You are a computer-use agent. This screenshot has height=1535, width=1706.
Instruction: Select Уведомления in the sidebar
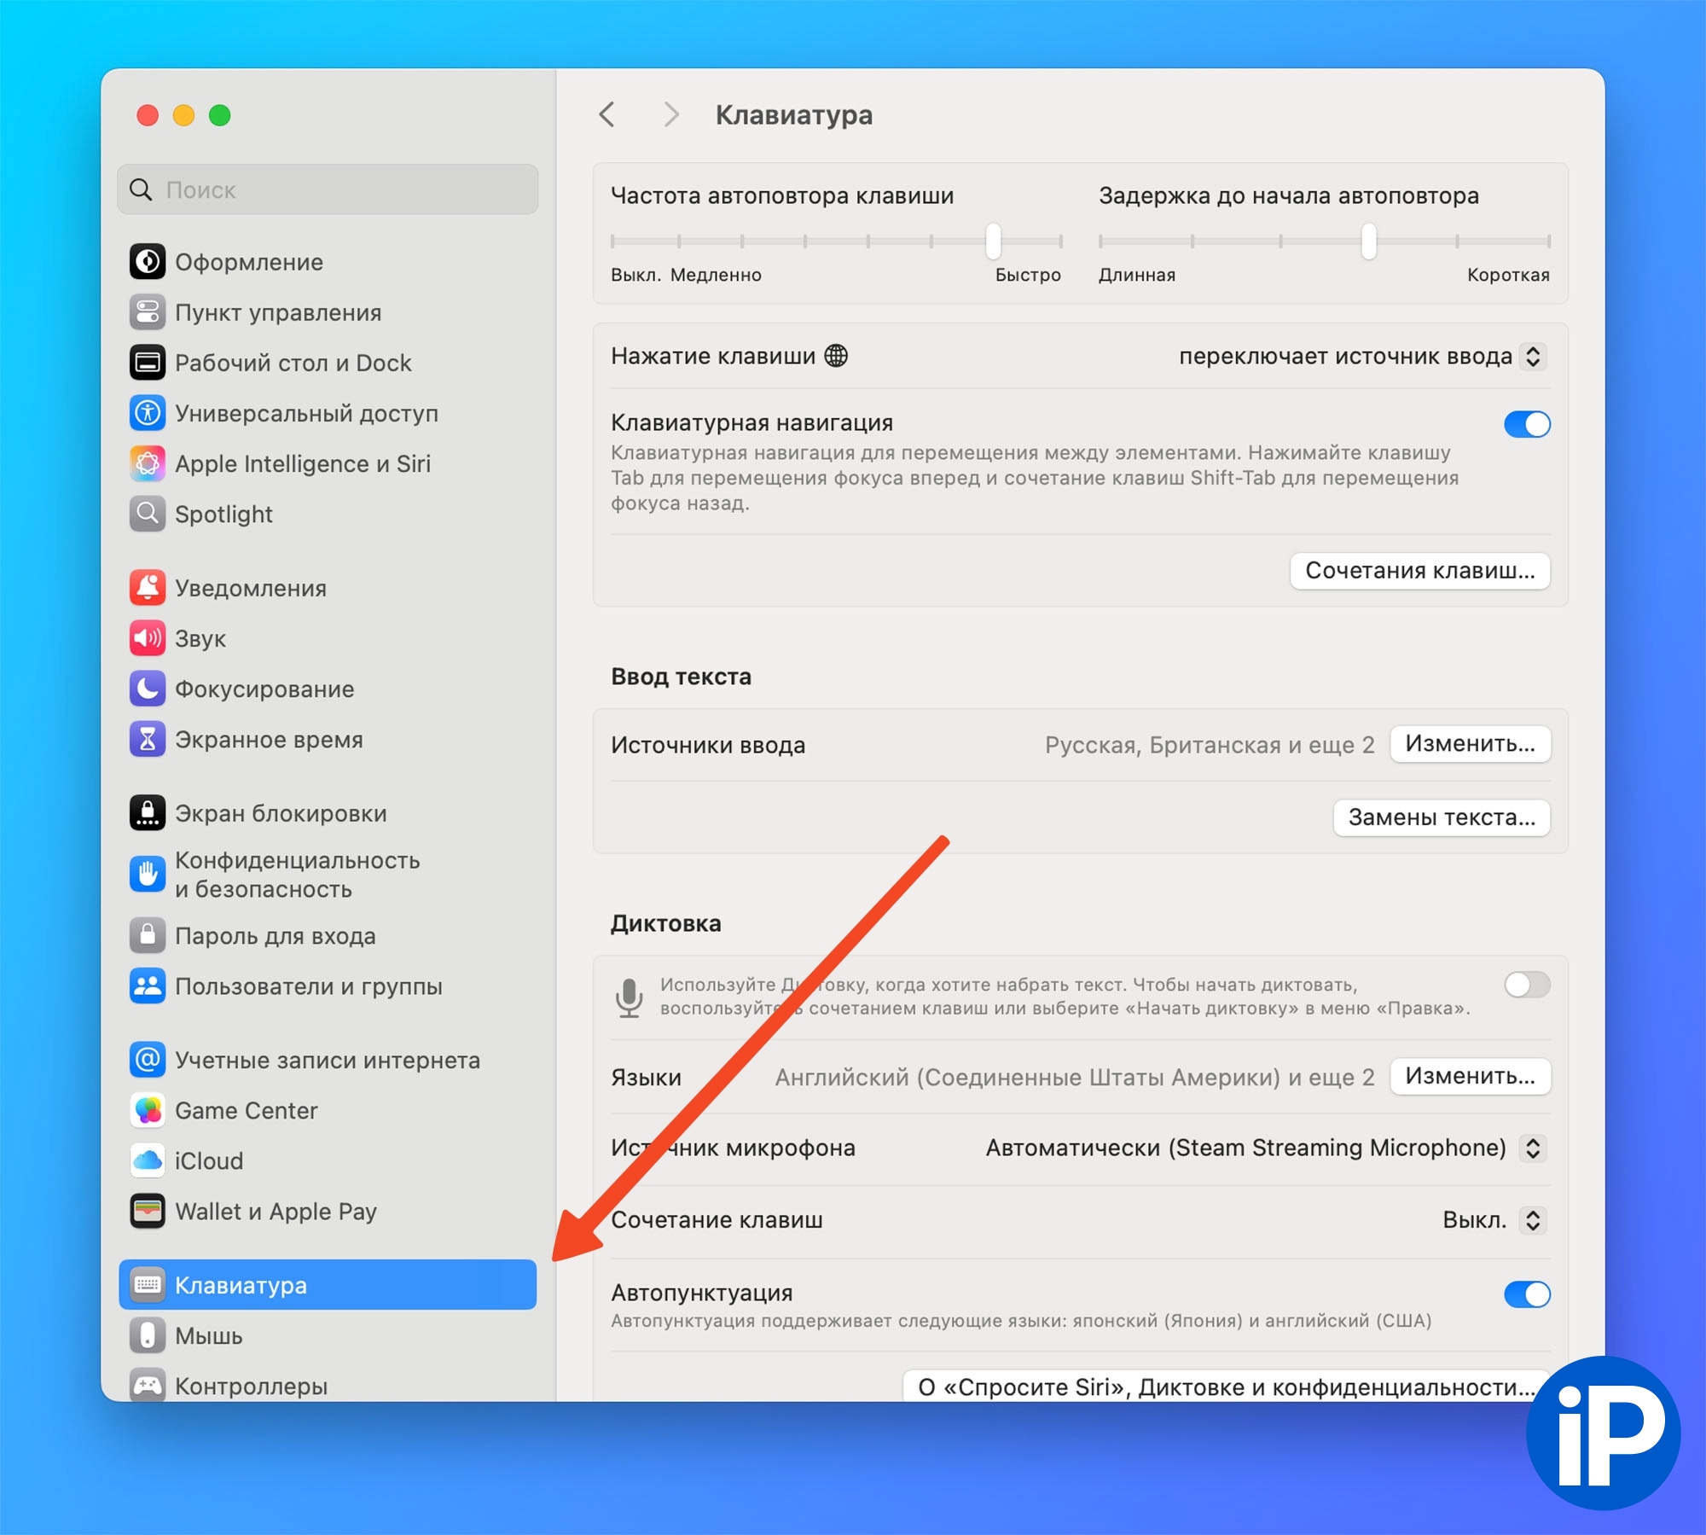[x=251, y=588]
